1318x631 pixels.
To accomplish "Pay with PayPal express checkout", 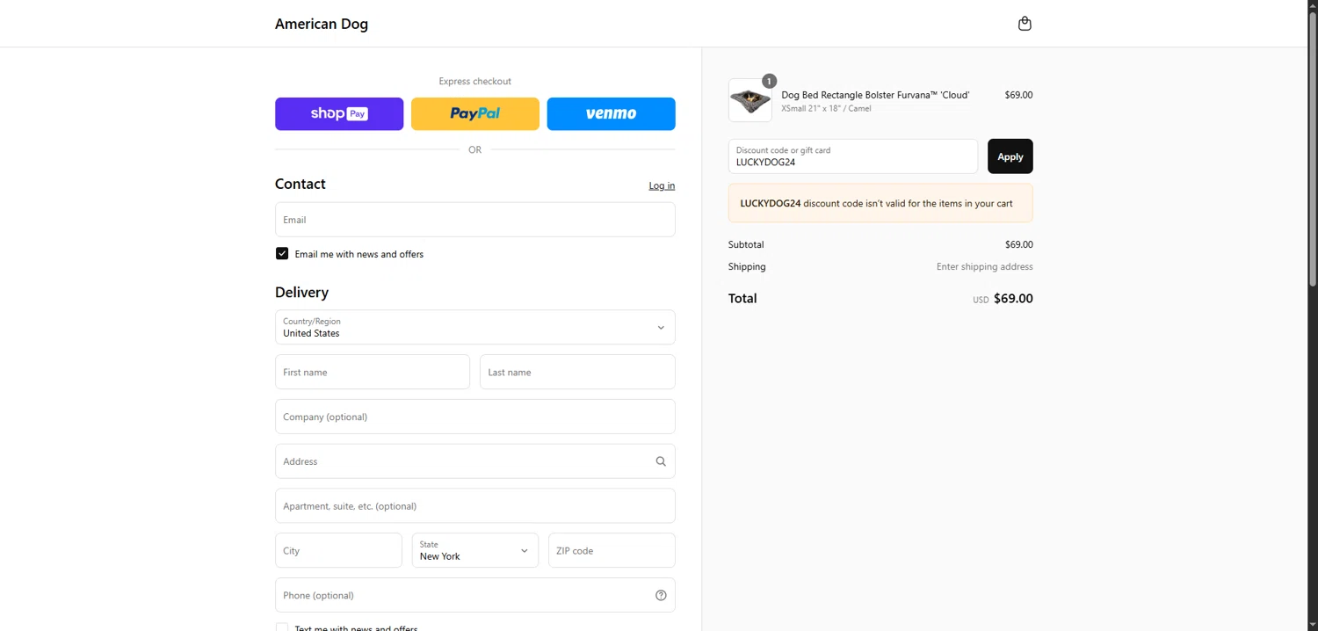I will pyautogui.click(x=475, y=114).
